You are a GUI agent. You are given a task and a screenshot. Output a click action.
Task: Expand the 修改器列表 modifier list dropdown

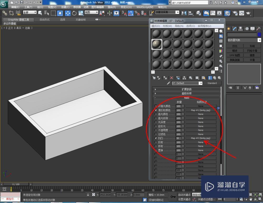(259, 40)
